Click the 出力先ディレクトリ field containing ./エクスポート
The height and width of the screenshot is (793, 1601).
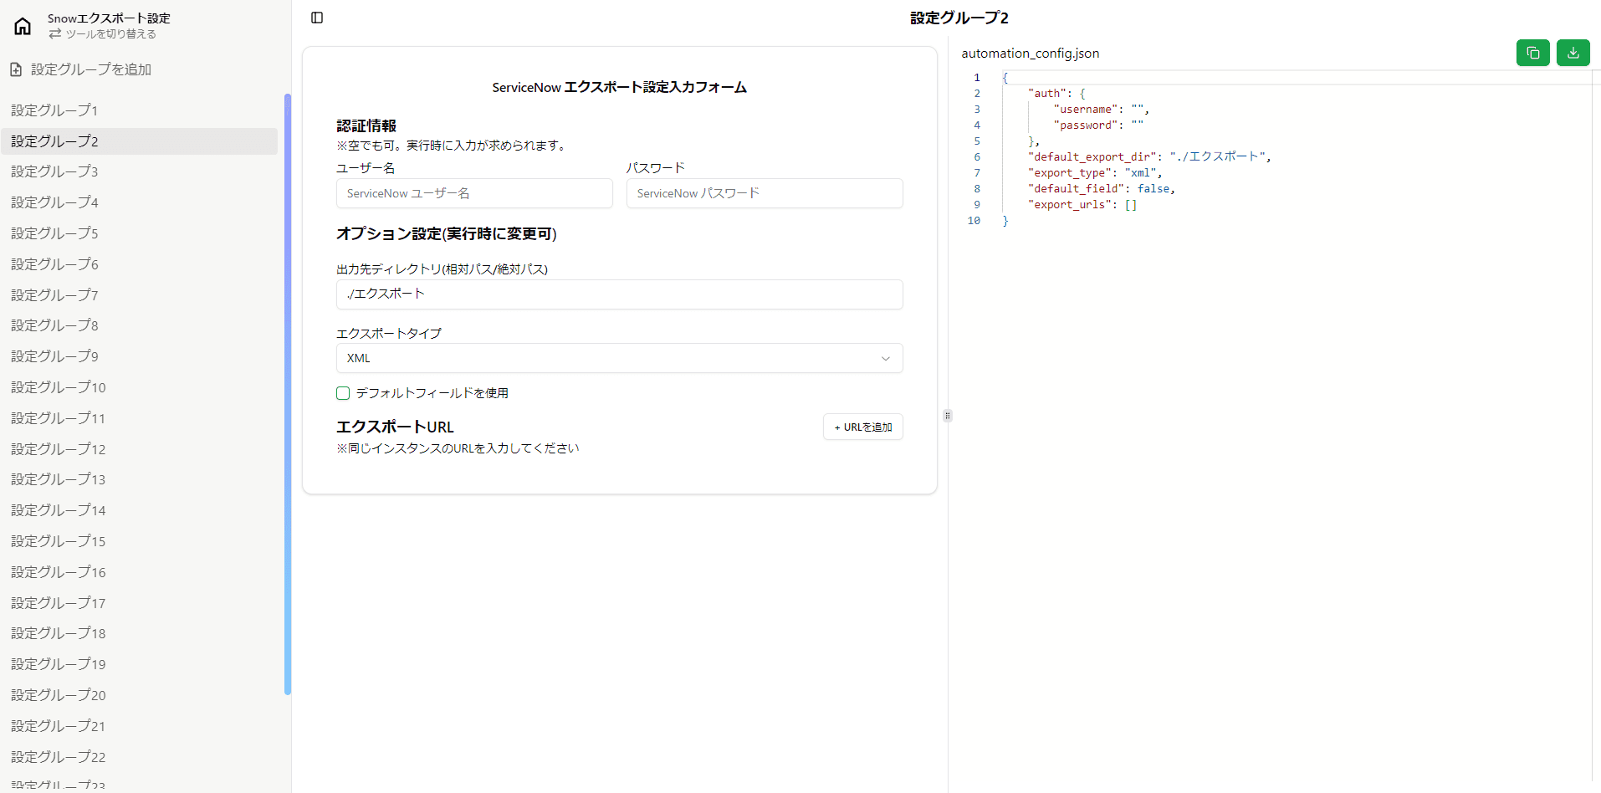coord(619,294)
